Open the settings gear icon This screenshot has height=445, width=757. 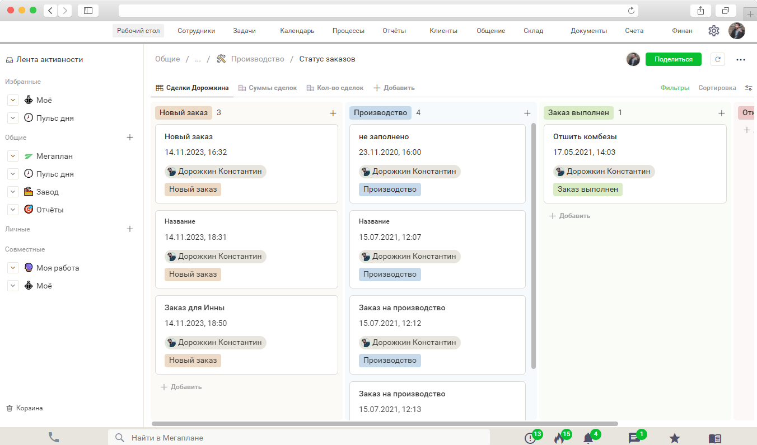pos(713,31)
